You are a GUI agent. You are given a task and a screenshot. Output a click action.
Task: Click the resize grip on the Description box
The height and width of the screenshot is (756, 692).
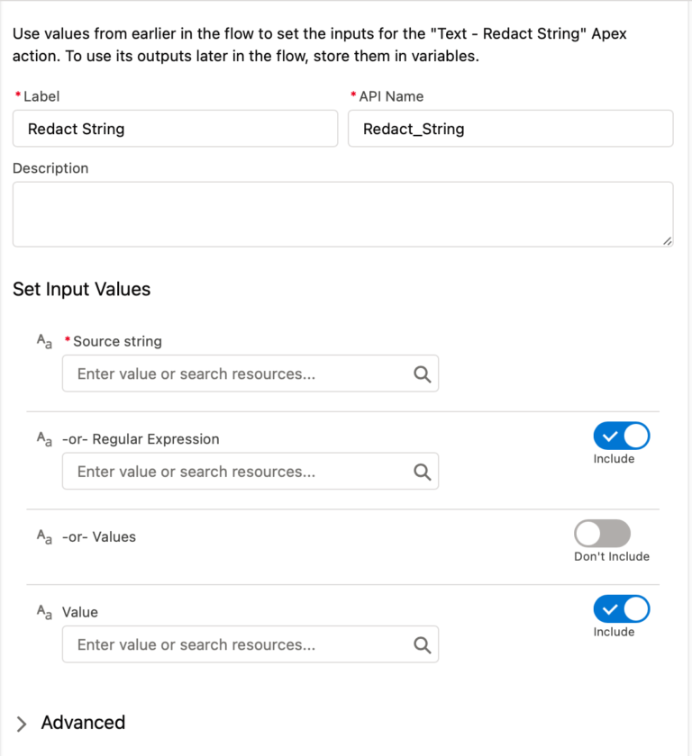666,241
